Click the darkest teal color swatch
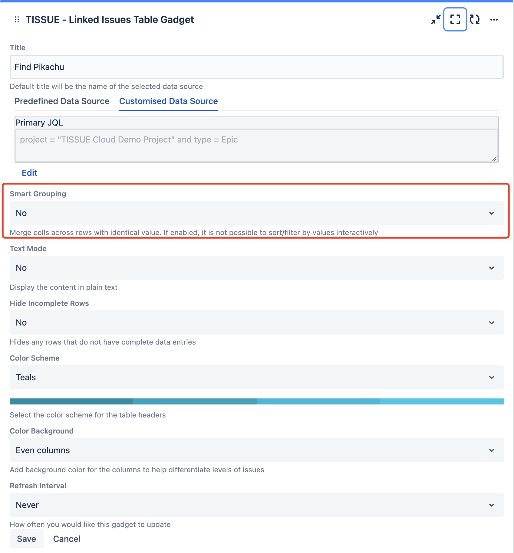The image size is (514, 553). [x=71, y=401]
